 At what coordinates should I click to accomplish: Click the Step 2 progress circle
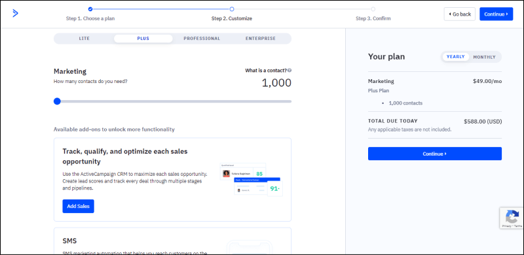click(232, 9)
